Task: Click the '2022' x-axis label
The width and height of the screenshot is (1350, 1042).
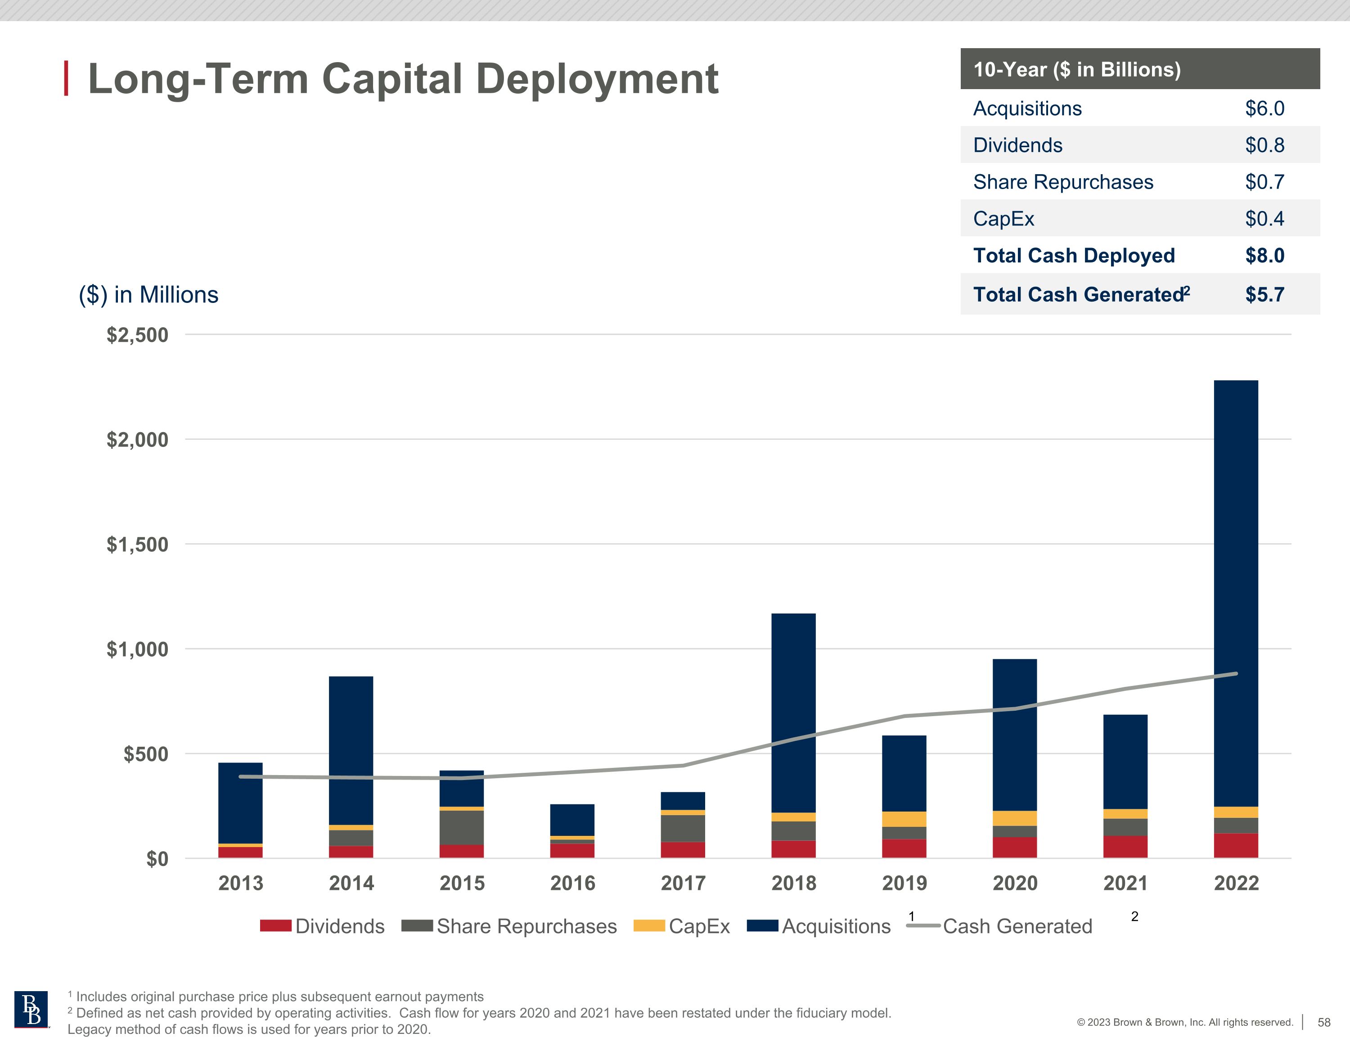Action: pyautogui.click(x=1236, y=883)
